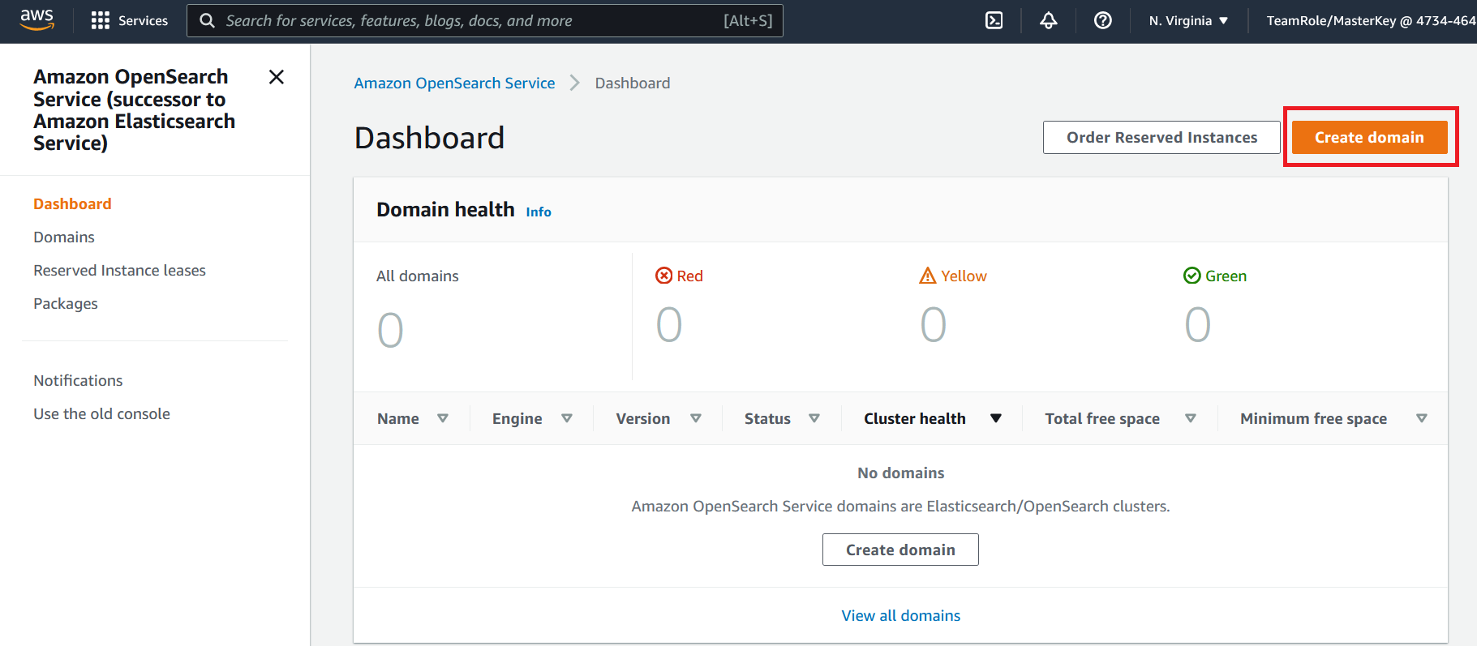Screen dimensions: 1477x646
Task: Open the CloudShell terminal icon
Action: pos(994,20)
